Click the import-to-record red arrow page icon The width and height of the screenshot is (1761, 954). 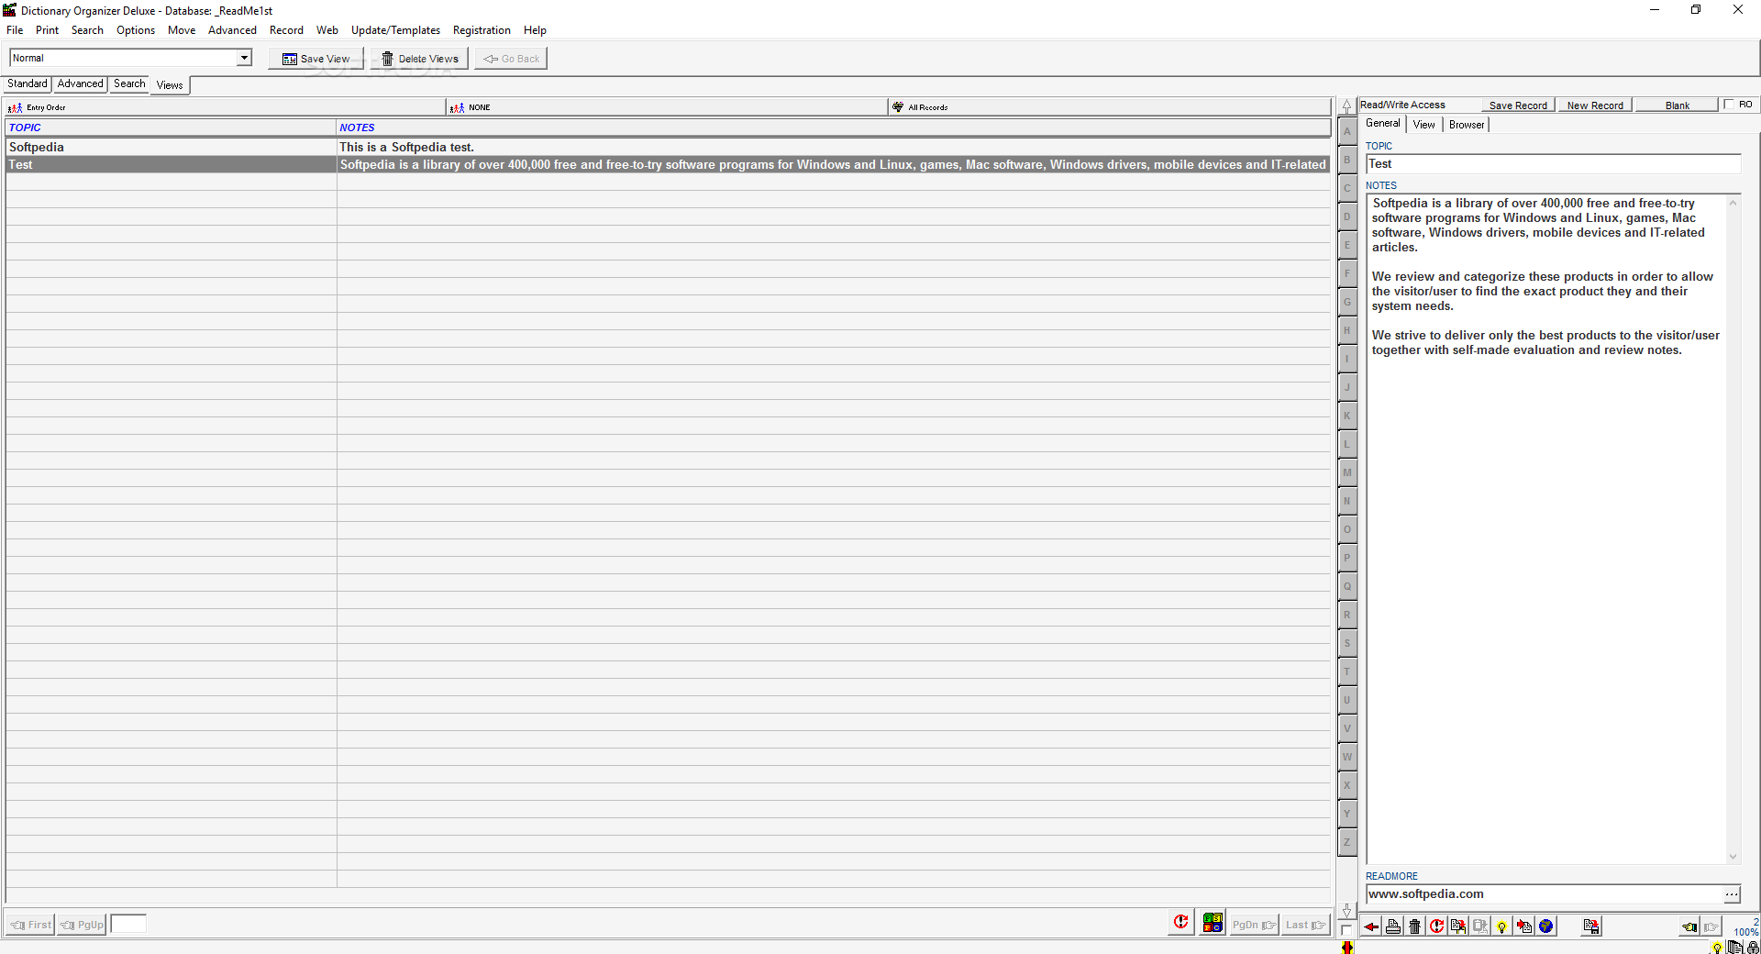click(x=1524, y=926)
